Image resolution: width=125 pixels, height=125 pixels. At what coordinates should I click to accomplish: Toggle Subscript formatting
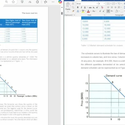[94, 7]
